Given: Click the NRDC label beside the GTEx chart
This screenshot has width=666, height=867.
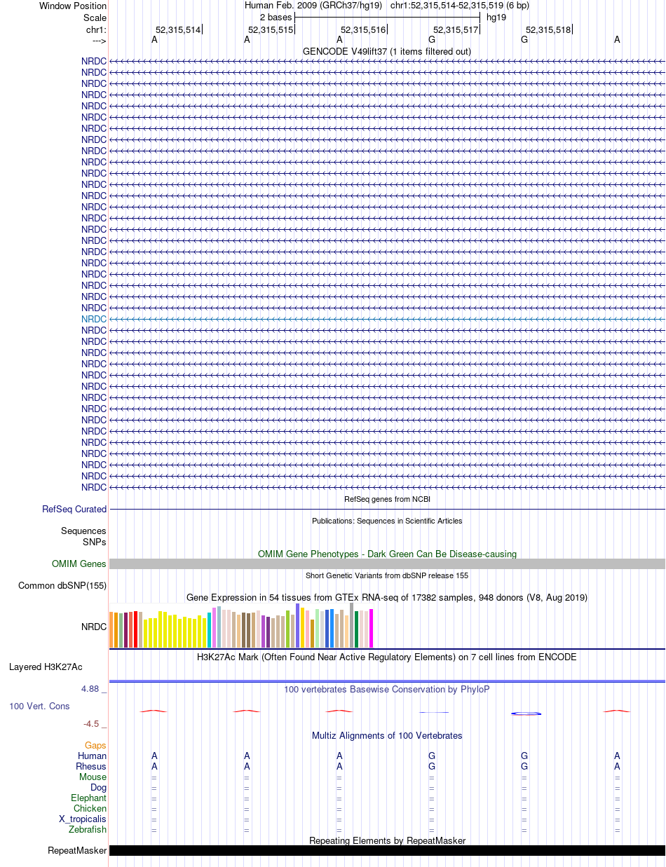Looking at the screenshot, I should [x=94, y=627].
